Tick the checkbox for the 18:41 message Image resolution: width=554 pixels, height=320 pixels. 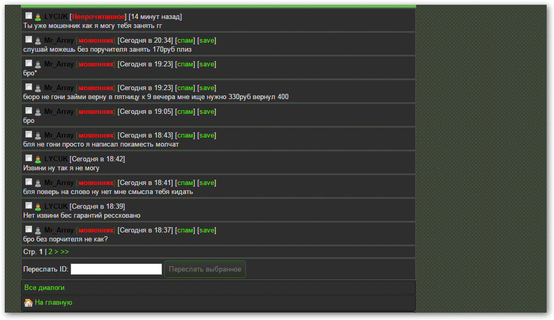click(x=28, y=181)
